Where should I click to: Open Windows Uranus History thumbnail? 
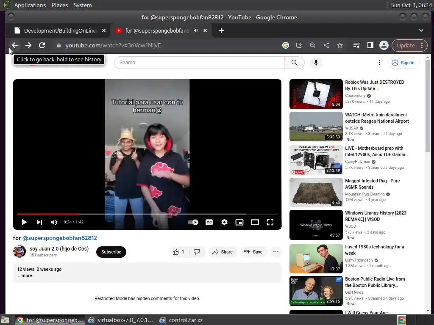(316, 225)
